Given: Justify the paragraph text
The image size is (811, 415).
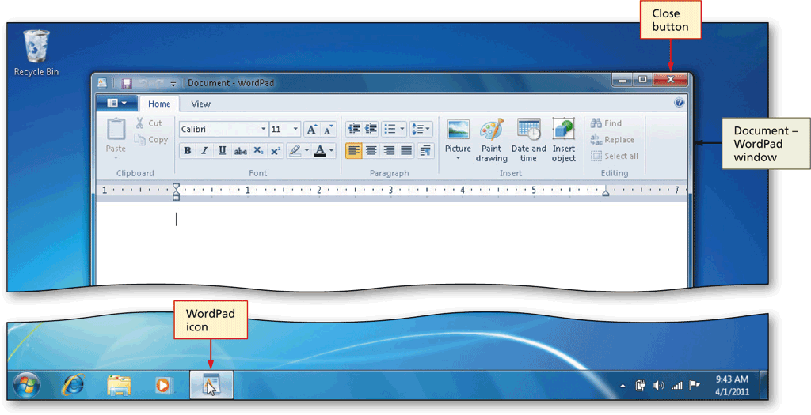Looking at the screenshot, I should pyautogui.click(x=406, y=151).
